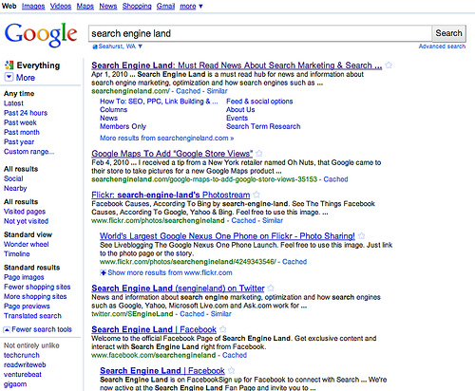This screenshot has height=391, width=475.
Task: Expand Show more results from www.flickr.com
Action: [166, 272]
